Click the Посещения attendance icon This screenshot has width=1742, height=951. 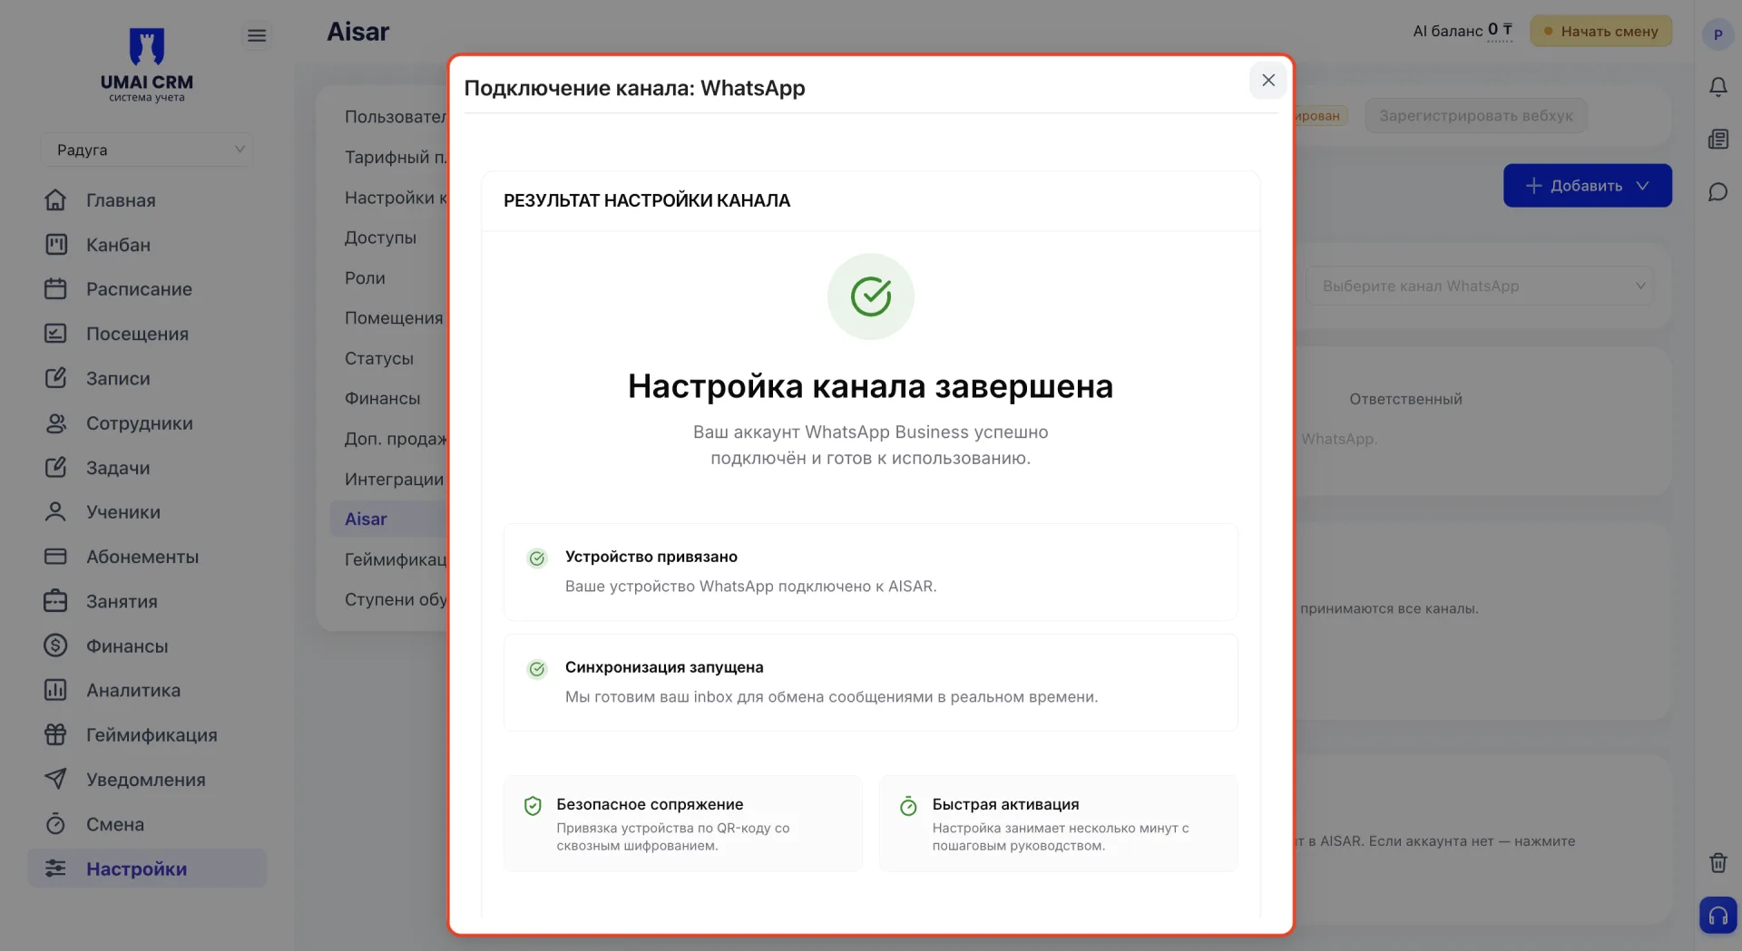(x=55, y=333)
